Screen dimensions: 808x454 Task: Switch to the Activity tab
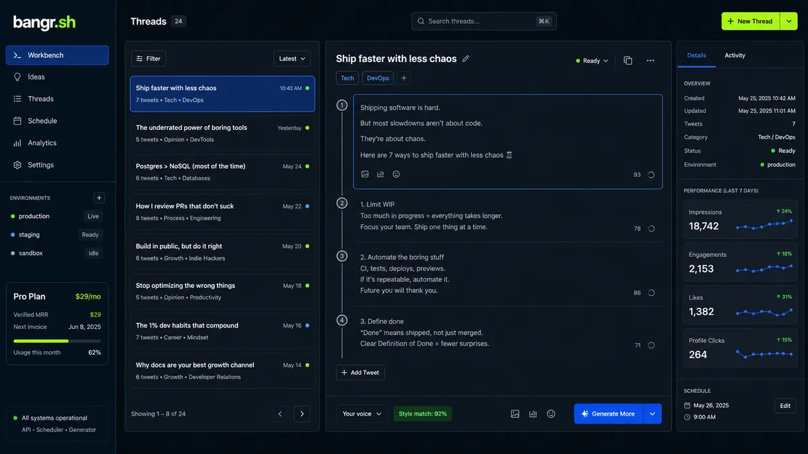(735, 55)
